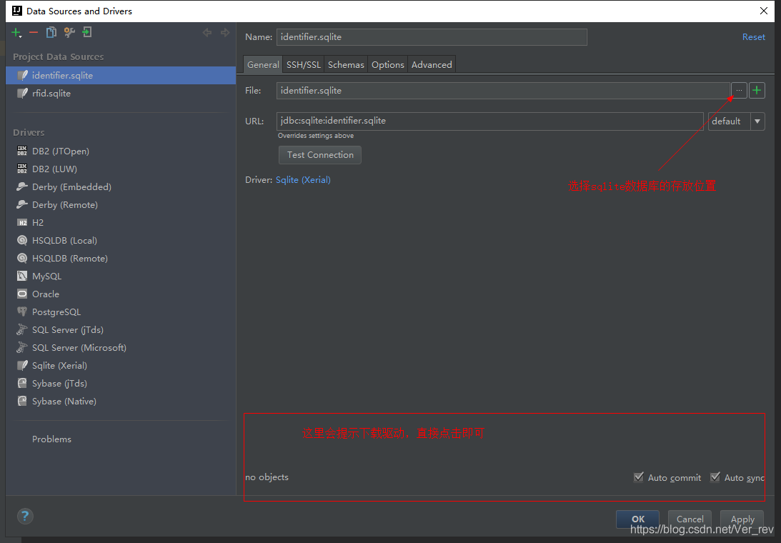Open driver settings via the wrench icon
781x543 pixels.
point(69,33)
